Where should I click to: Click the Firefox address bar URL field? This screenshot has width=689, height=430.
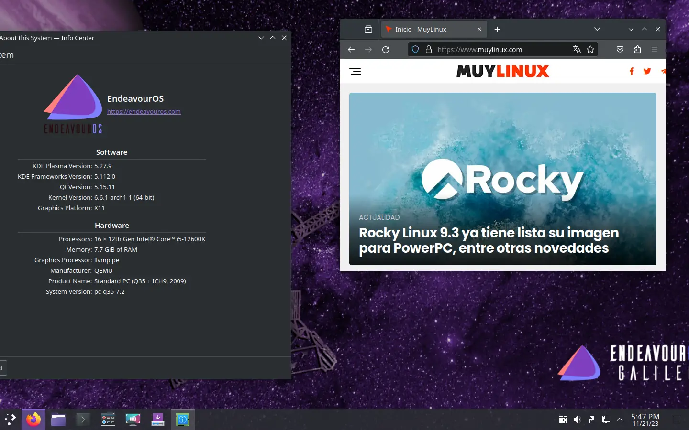[502, 49]
